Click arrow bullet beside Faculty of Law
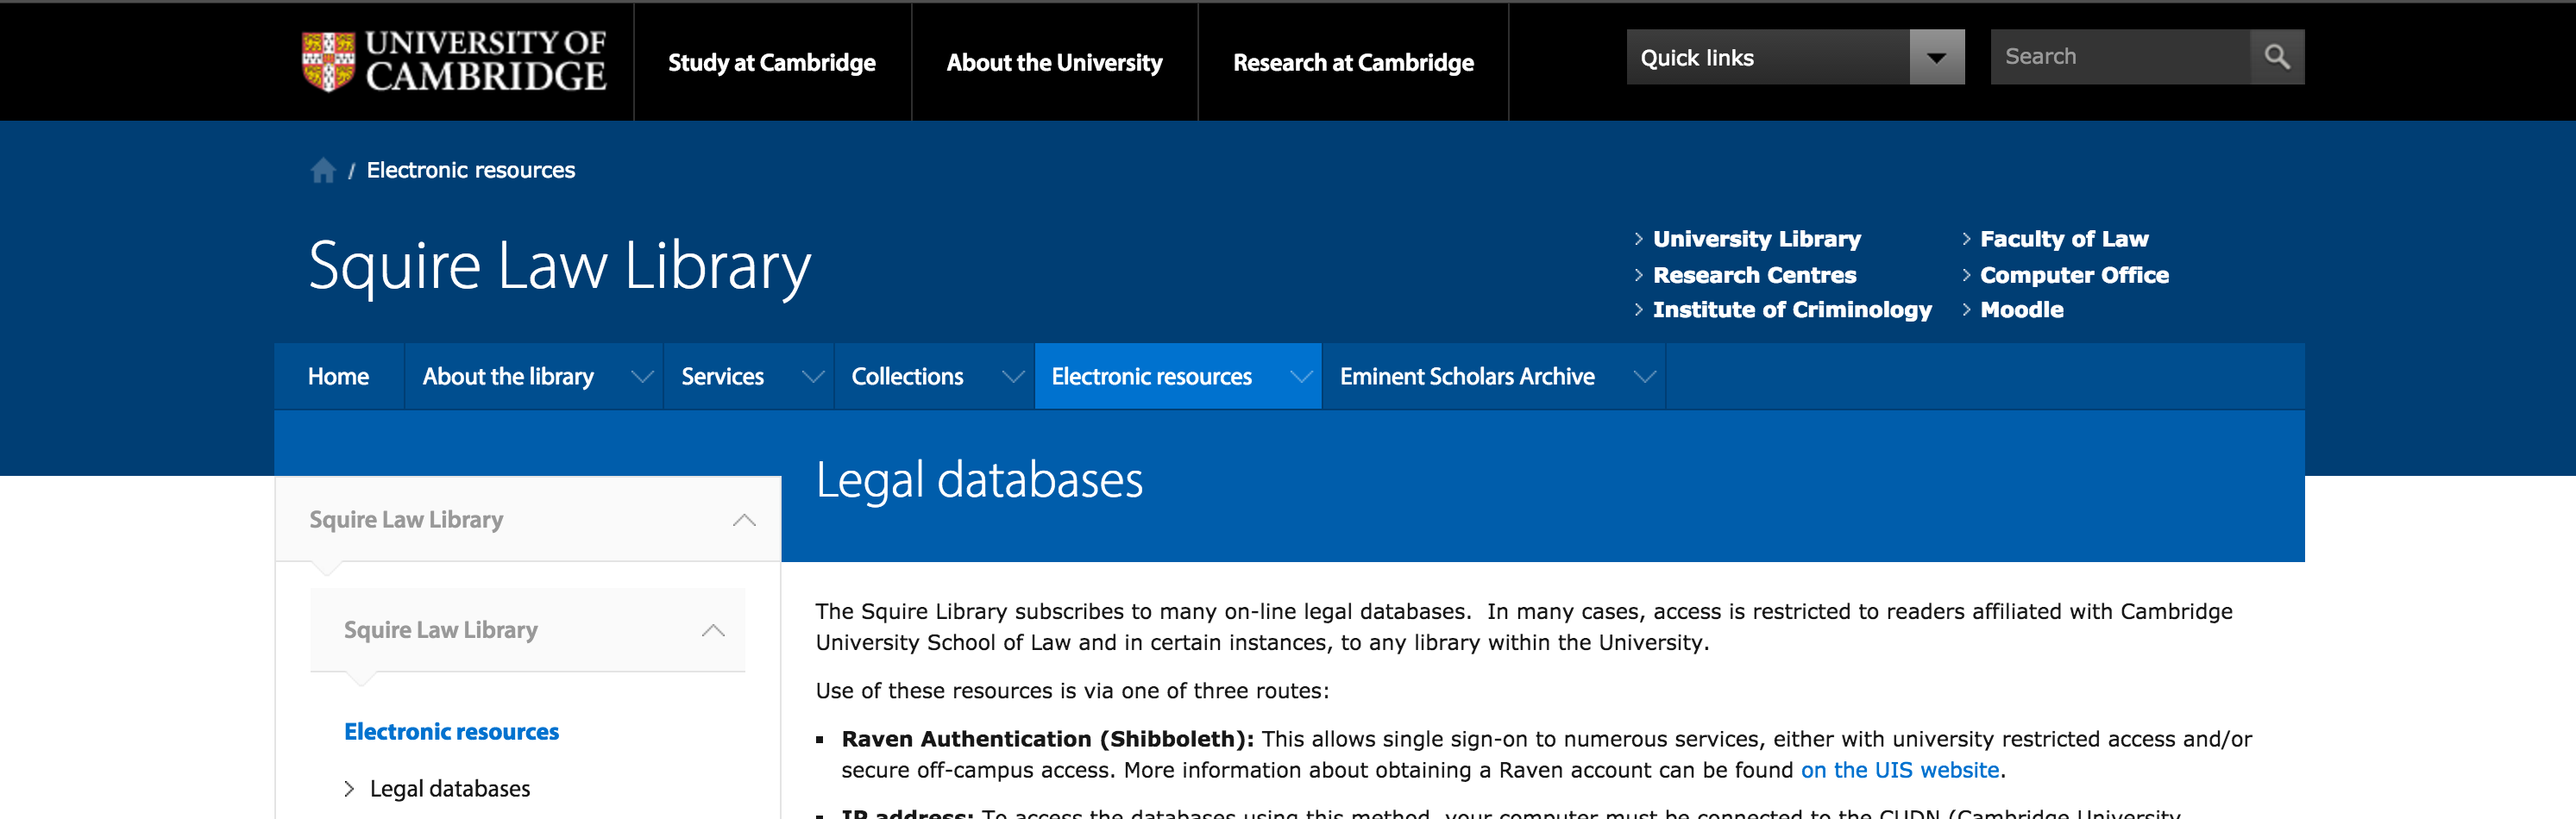Image resolution: width=2576 pixels, height=819 pixels. 1966,240
